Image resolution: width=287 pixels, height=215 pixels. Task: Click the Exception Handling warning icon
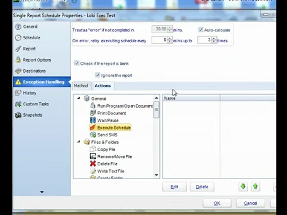coord(18,82)
